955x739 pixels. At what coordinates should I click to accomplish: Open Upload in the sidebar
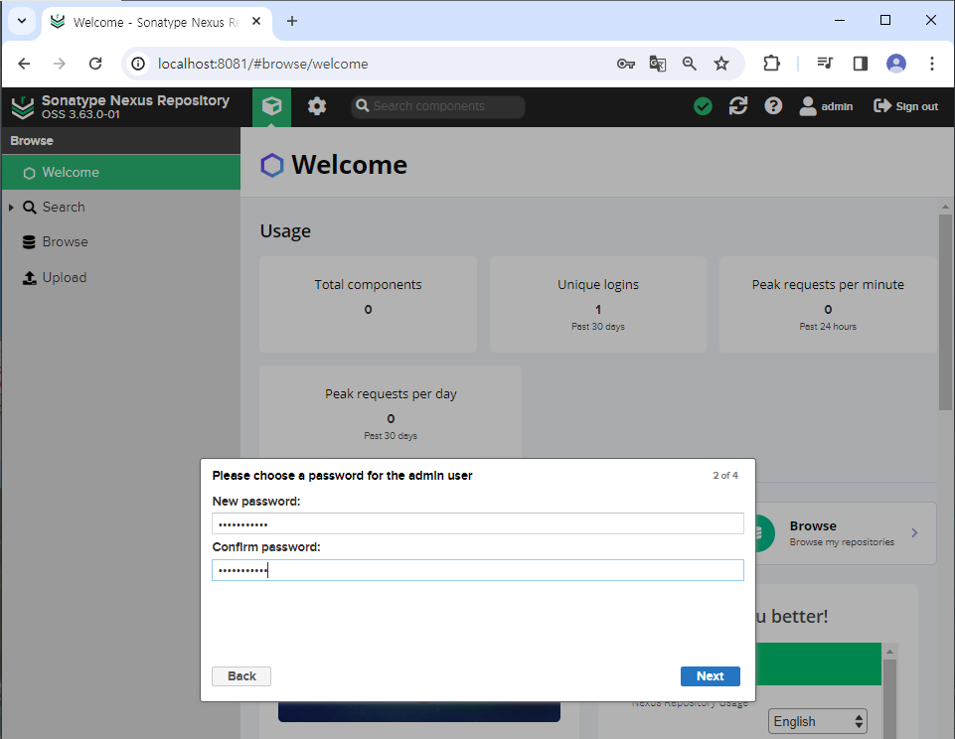click(64, 277)
